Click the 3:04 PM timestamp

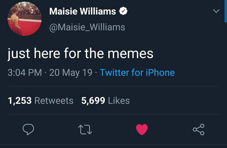coord(25,73)
